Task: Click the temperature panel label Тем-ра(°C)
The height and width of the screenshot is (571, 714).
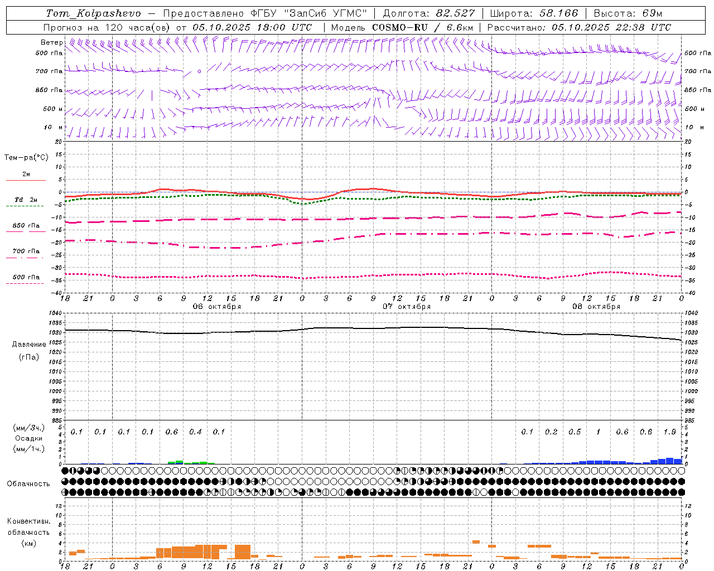Action: click(x=26, y=158)
